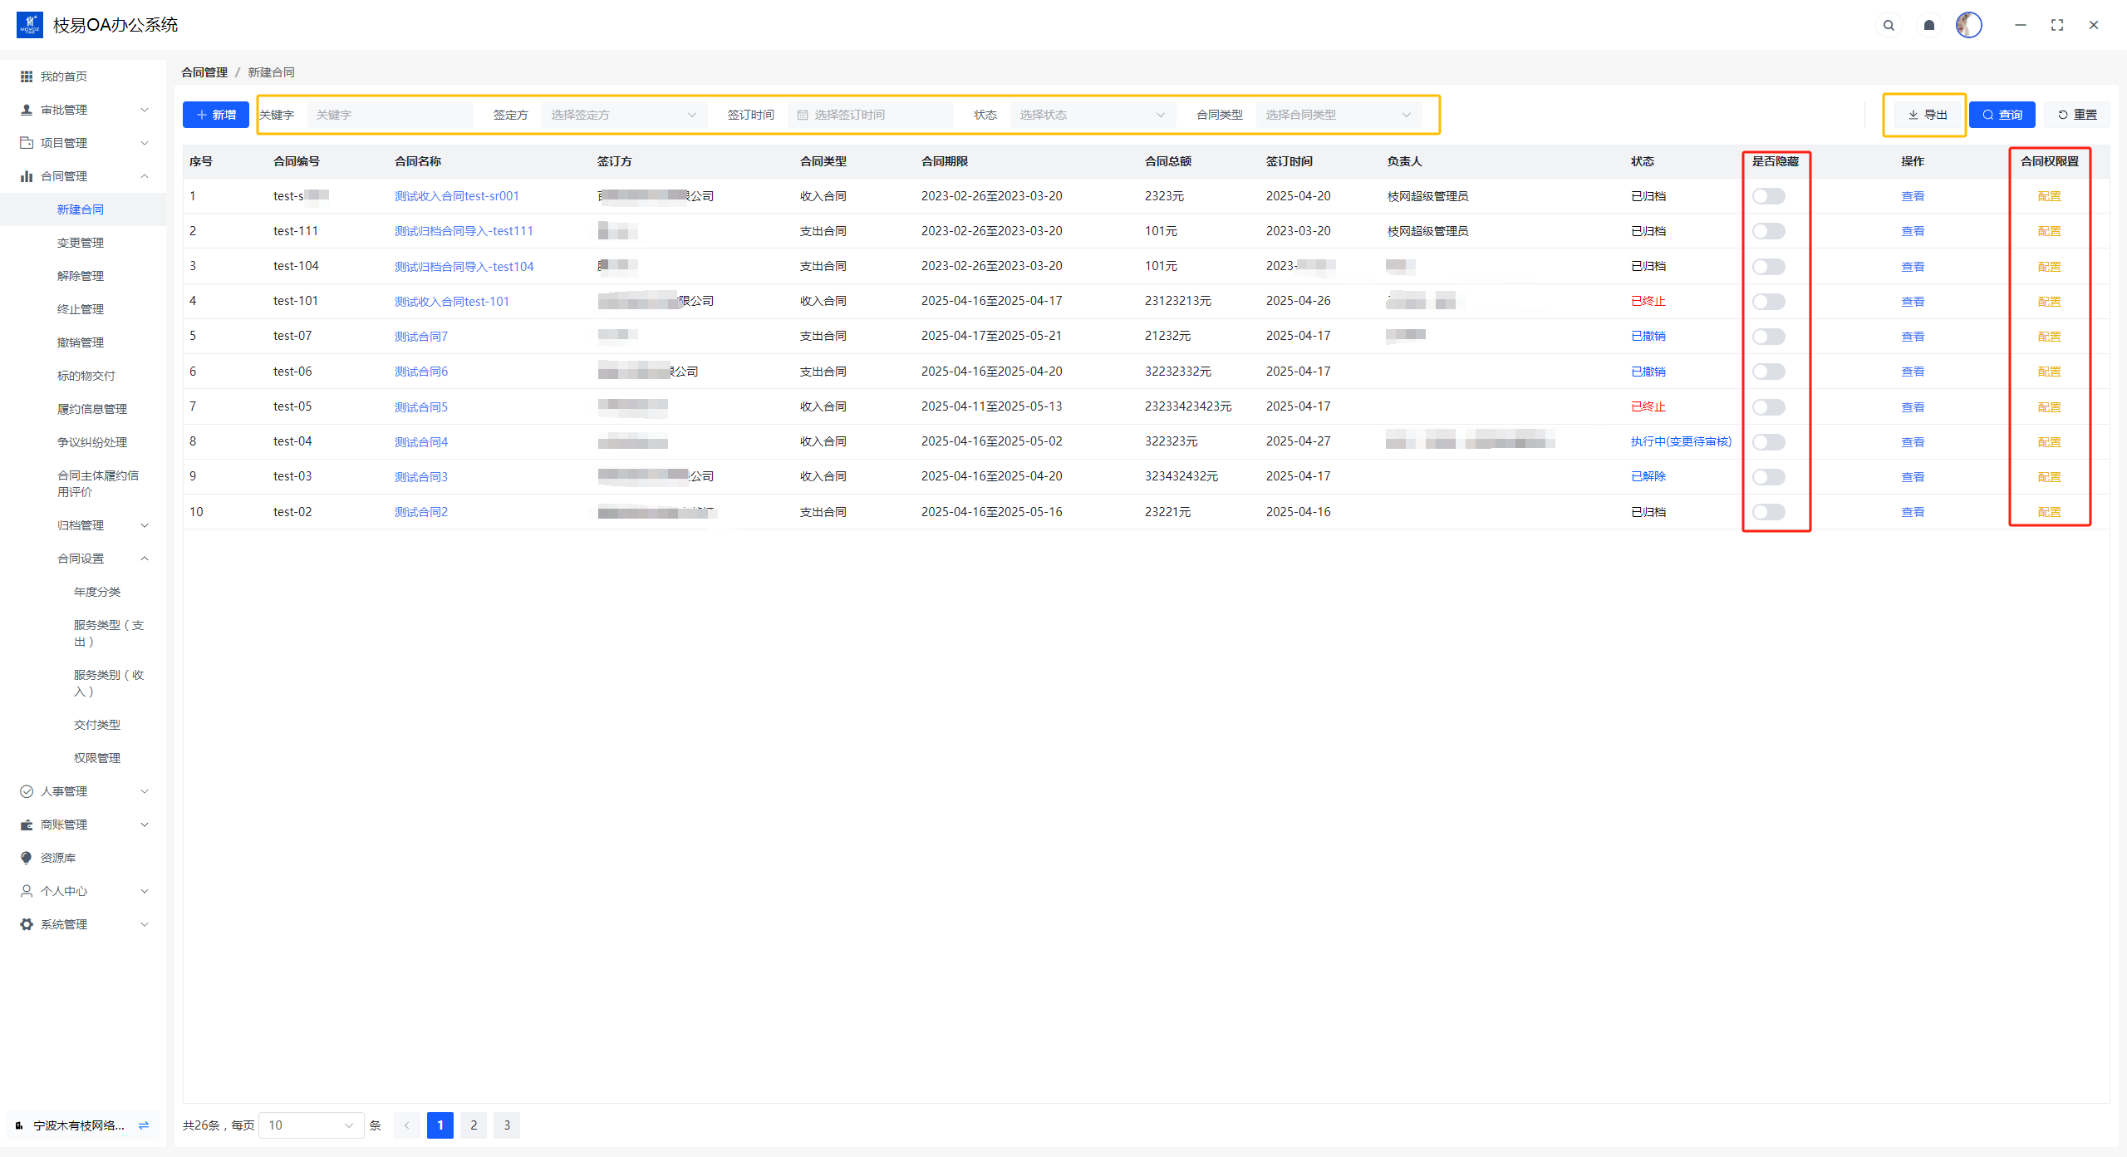Viewport: 2127px width, 1157px height.
Task: Click the 系统管理 gear icon
Action: point(27,924)
